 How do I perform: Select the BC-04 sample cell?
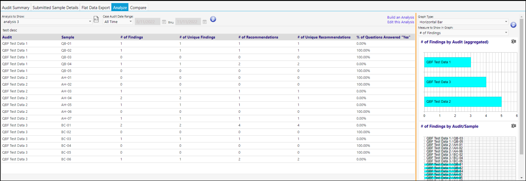[66, 146]
